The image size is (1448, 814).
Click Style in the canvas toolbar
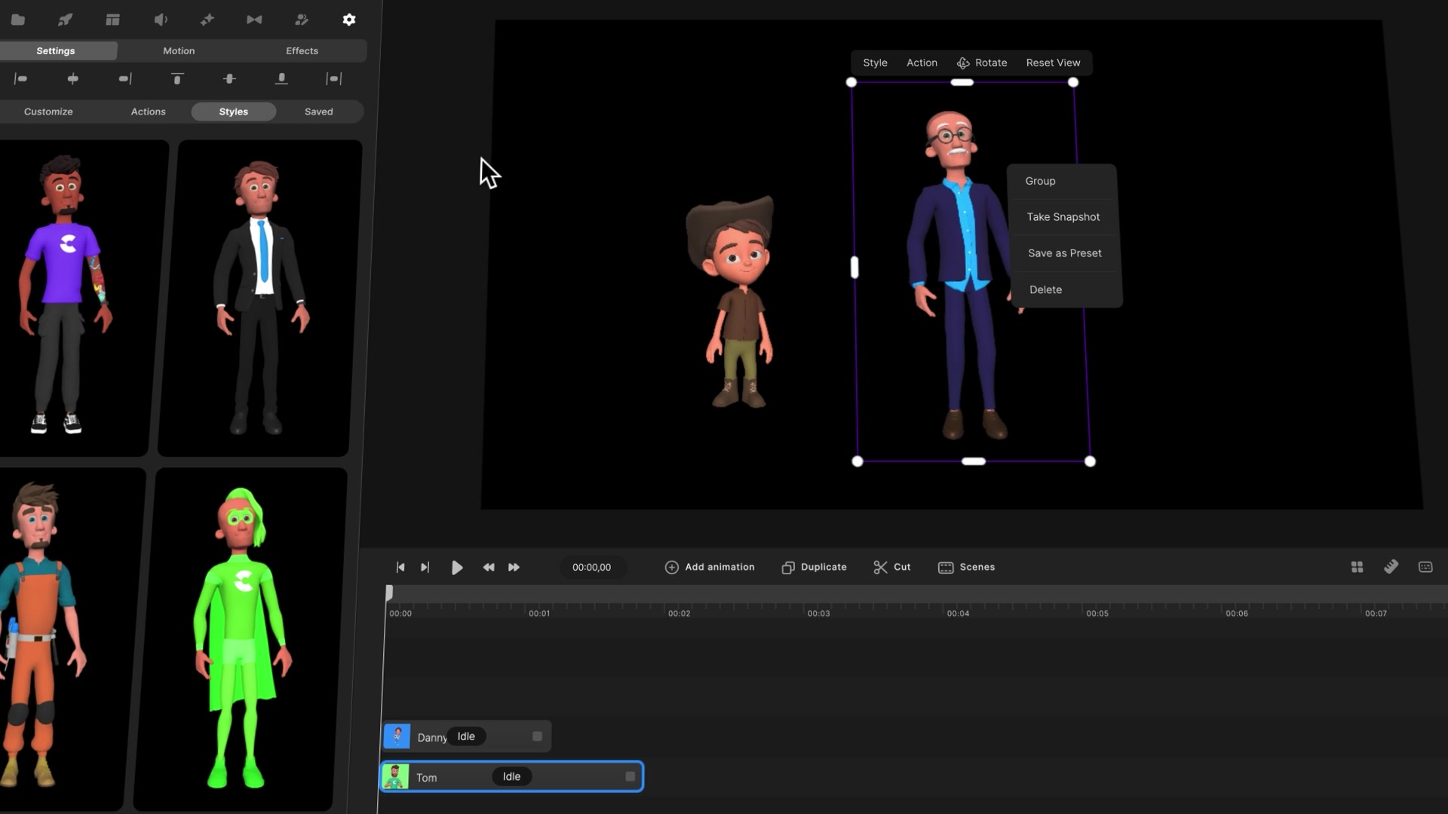(x=875, y=63)
